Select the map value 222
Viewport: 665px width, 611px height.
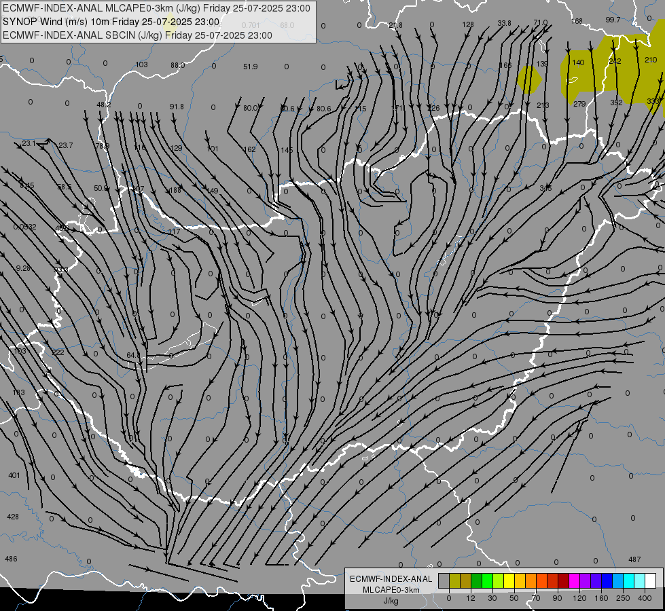58,353
